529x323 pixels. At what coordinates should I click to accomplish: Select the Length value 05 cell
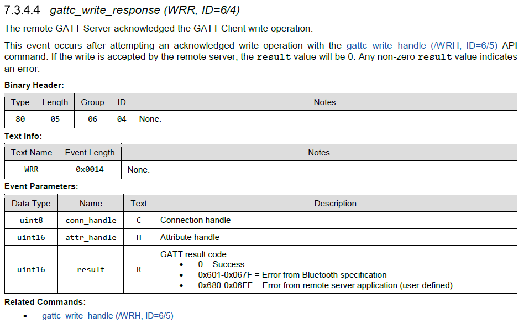pyautogui.click(x=55, y=118)
